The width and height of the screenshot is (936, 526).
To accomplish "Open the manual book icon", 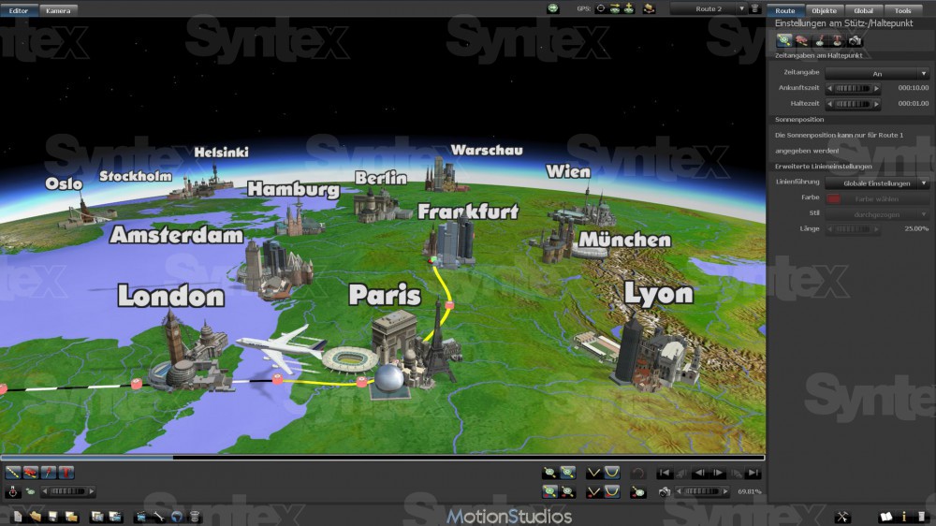I will click(x=886, y=517).
